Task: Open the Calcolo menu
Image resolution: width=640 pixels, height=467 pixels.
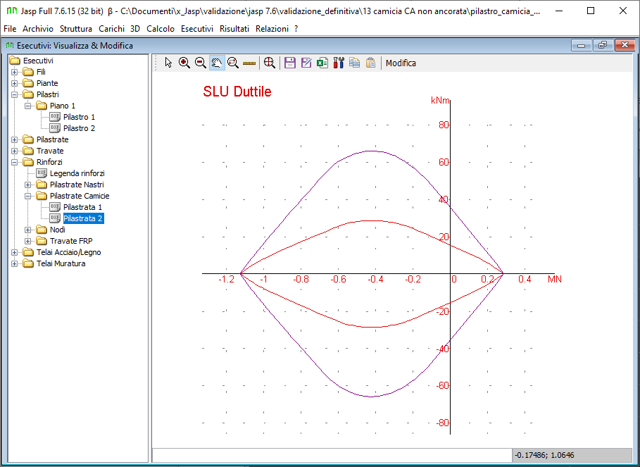Action: (161, 29)
